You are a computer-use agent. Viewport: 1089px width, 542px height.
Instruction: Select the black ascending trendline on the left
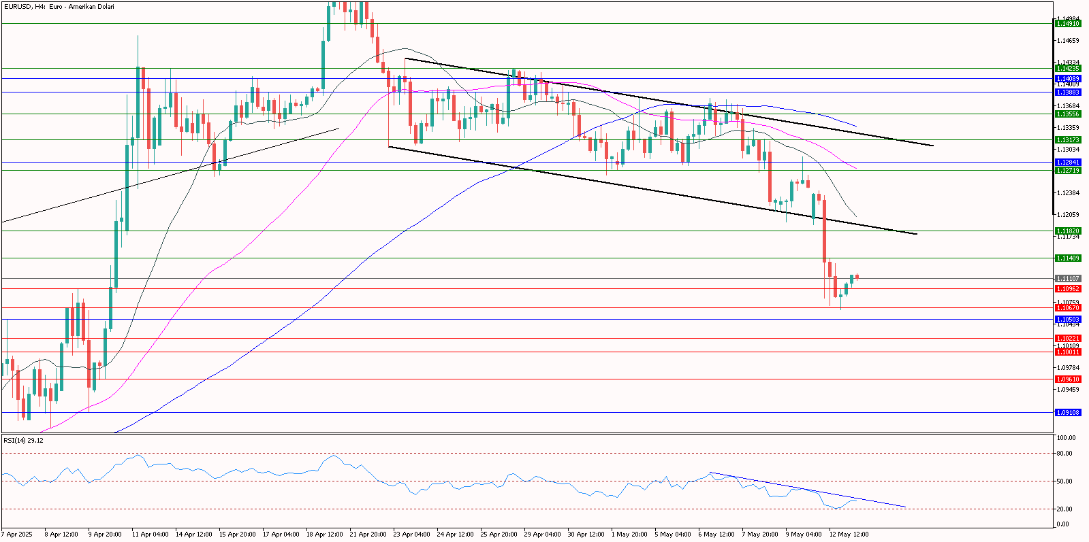click(170, 175)
